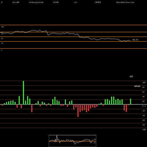Click the MR axis label 40
This screenshot has width=147, height=147.
coord(143,97)
